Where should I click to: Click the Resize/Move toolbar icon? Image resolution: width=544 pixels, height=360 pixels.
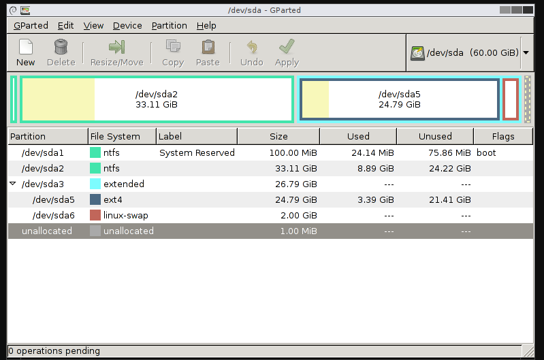tap(116, 47)
